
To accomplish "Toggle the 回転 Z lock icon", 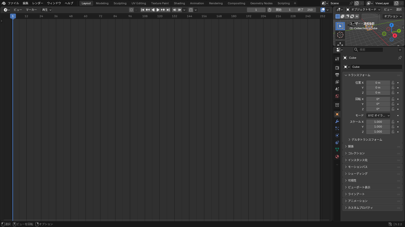I will point(393,109).
